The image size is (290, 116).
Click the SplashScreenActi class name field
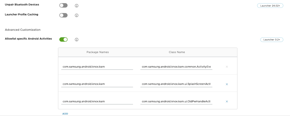click(x=176, y=84)
